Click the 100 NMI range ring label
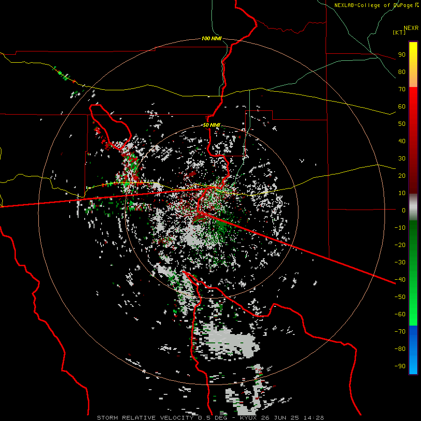Screen dimensions: 421x421 coord(211,38)
